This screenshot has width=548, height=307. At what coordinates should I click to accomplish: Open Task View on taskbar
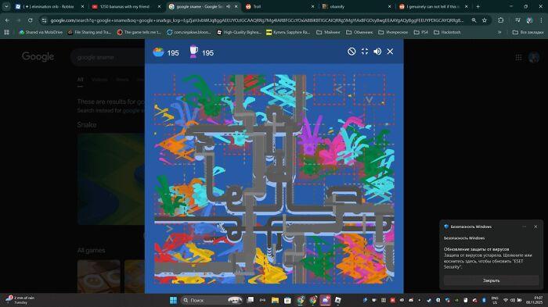[251, 300]
